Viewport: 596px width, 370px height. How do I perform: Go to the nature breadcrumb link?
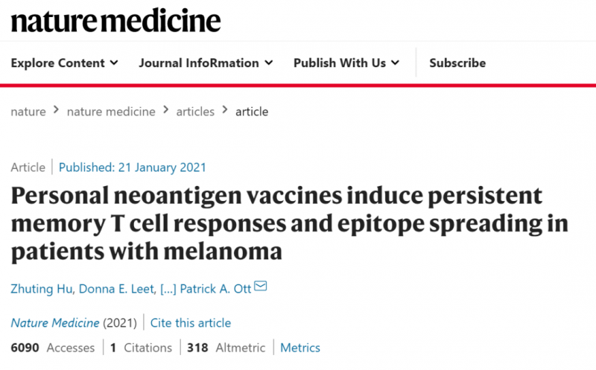click(28, 112)
